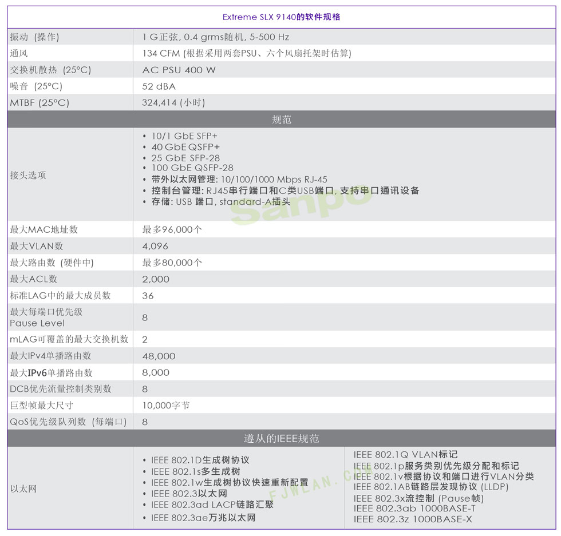This screenshot has height=536, width=561.
Task: Click the '最多80,000个' value
Action: 172,263
